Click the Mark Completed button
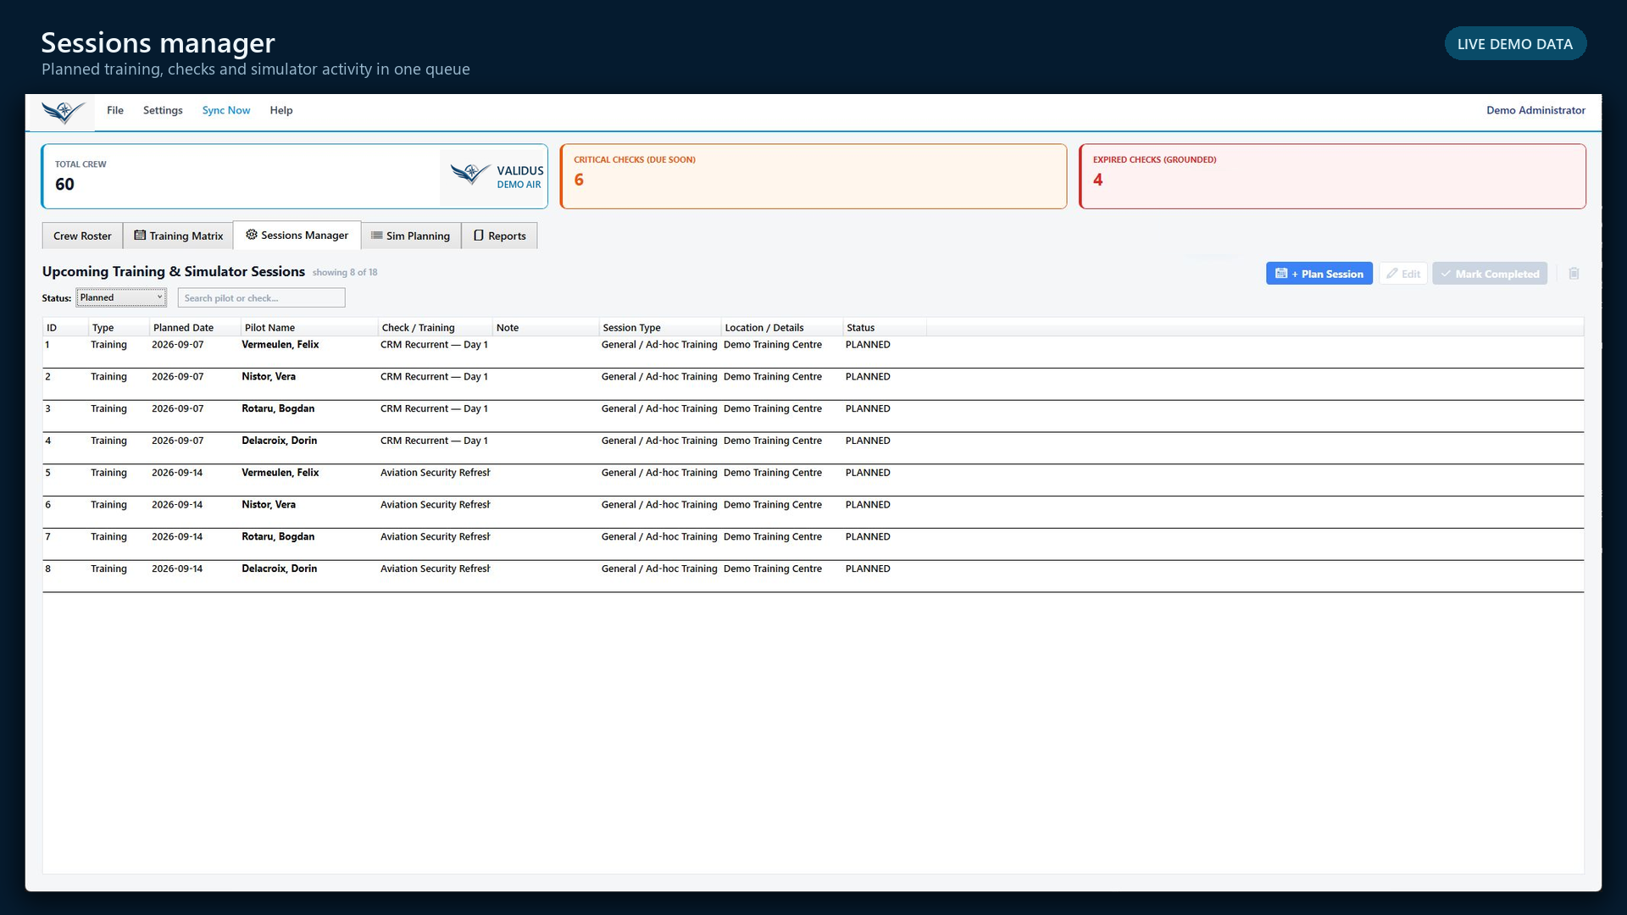The width and height of the screenshot is (1627, 915). pyautogui.click(x=1490, y=274)
